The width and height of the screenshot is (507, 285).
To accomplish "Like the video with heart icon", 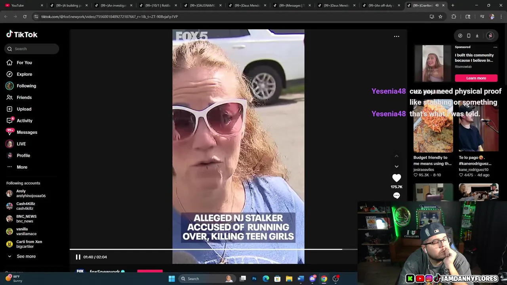I will pos(396,178).
